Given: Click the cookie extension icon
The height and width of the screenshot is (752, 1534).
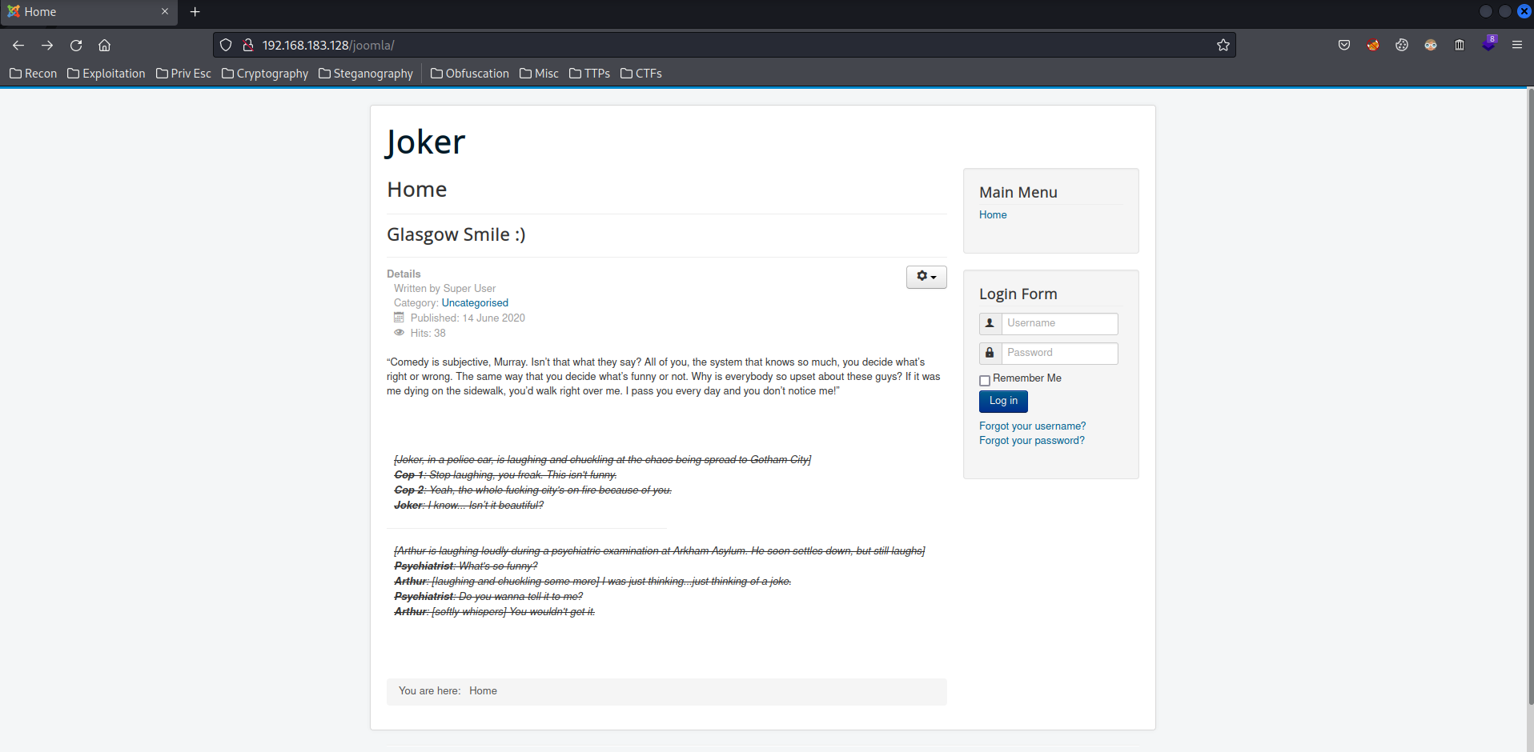Looking at the screenshot, I should pyautogui.click(x=1402, y=46).
